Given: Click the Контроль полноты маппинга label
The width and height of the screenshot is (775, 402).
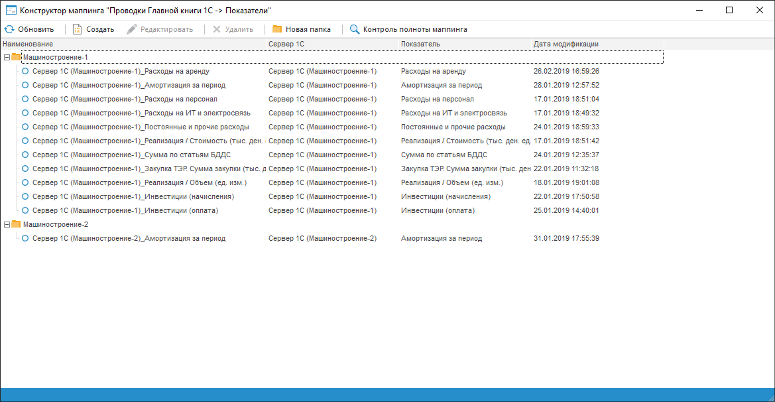Looking at the screenshot, I should tap(415, 29).
